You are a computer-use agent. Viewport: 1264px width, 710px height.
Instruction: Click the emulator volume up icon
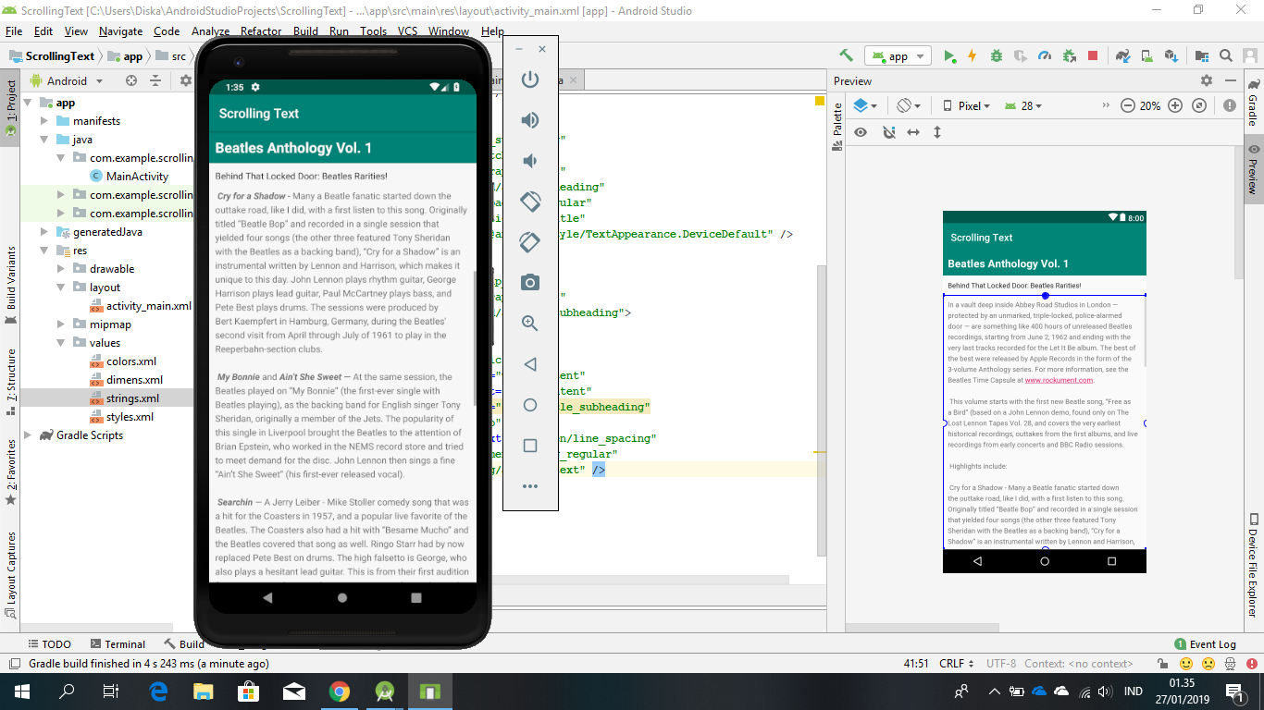530,119
